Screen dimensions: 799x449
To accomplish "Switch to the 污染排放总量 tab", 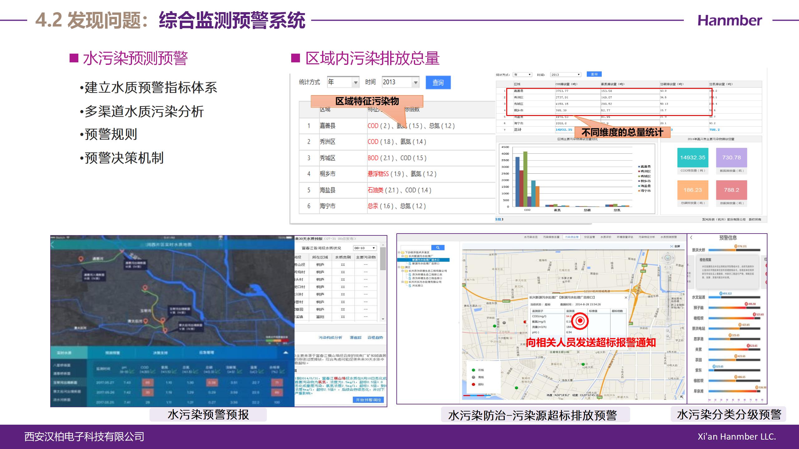I will coord(551,237).
